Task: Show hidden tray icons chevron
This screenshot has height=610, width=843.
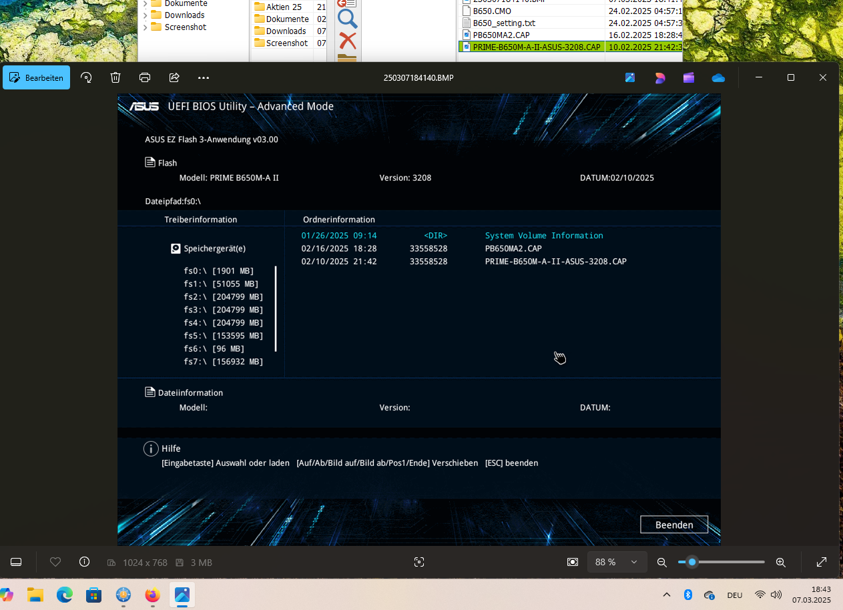Action: click(667, 595)
